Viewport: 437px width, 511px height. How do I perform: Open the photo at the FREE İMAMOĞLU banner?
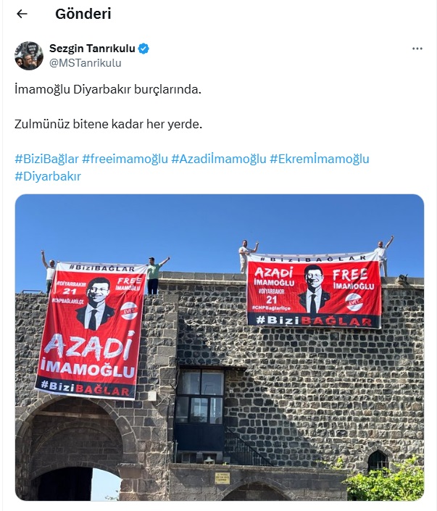coord(315,291)
